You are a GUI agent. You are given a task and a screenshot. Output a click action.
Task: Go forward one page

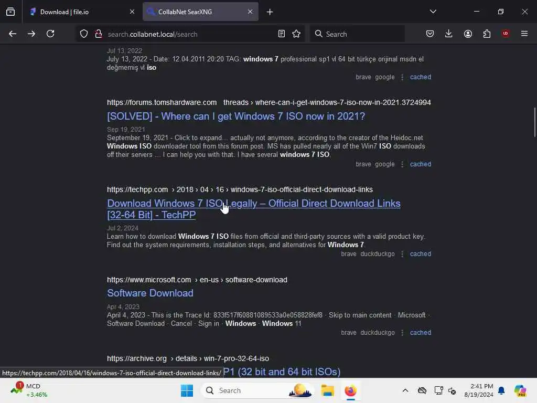pos(31,34)
